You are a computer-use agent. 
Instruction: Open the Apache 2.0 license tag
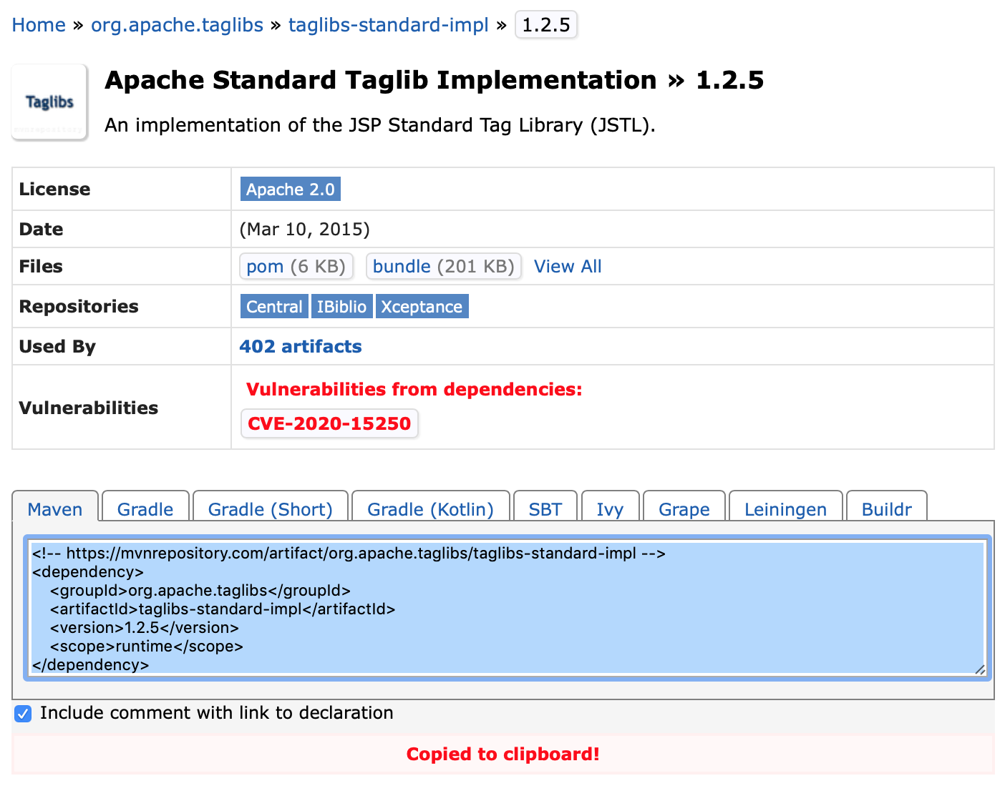pos(290,190)
